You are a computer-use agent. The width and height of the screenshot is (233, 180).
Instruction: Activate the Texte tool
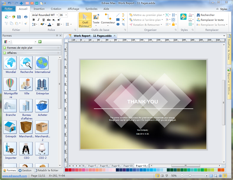click(x=96, y=19)
